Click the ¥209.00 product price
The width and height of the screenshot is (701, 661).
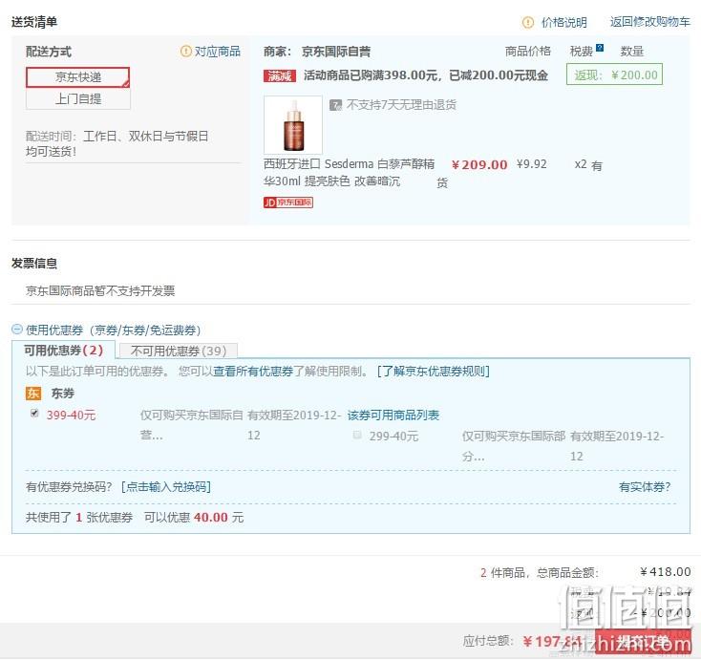[x=479, y=165]
